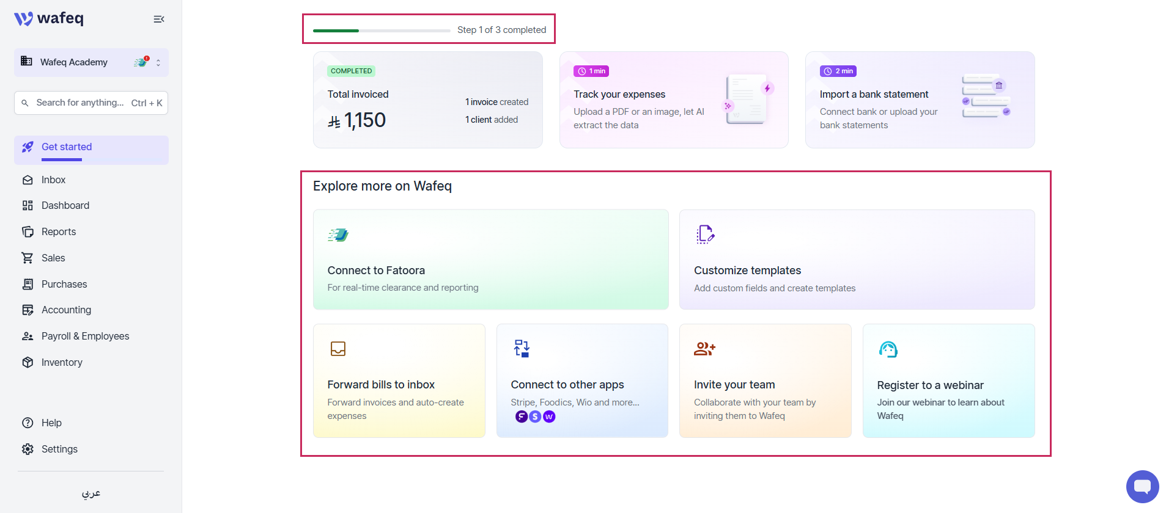
Task: Click the Customize templates document icon
Action: point(705,234)
